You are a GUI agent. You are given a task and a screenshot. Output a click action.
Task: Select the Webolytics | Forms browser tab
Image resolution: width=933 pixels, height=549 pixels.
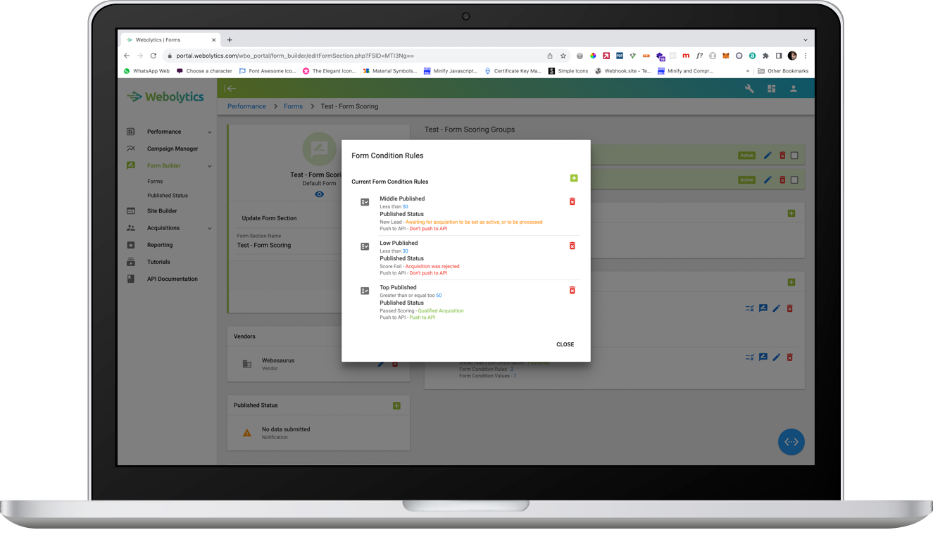(170, 40)
